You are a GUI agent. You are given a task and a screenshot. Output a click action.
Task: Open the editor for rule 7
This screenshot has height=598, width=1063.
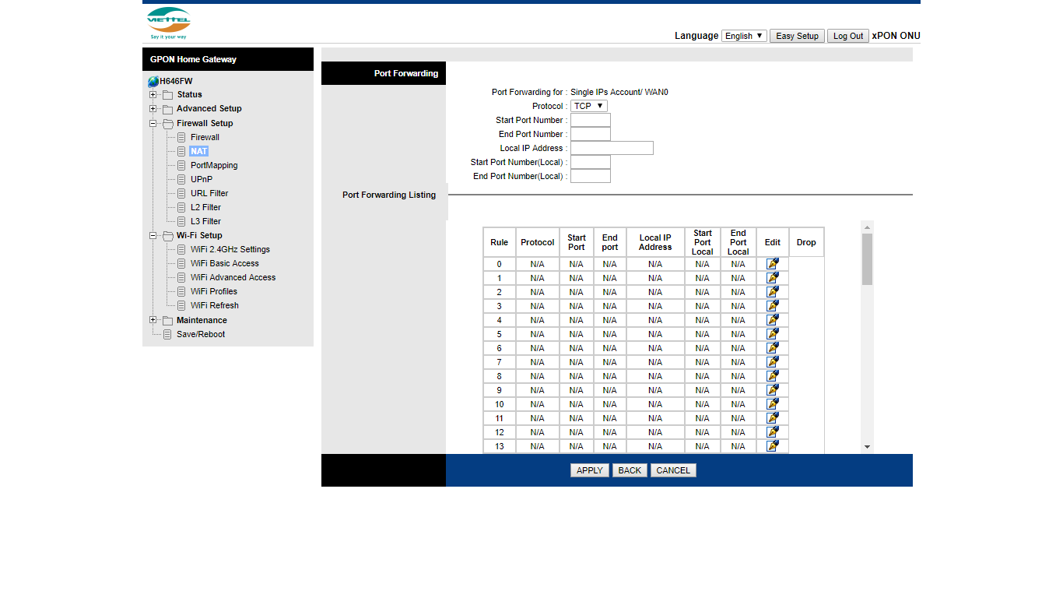[x=772, y=362]
